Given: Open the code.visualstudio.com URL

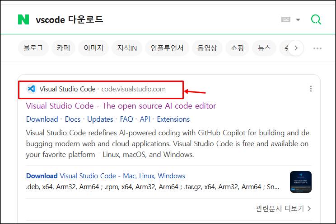Looking at the screenshot, I should click(133, 89).
